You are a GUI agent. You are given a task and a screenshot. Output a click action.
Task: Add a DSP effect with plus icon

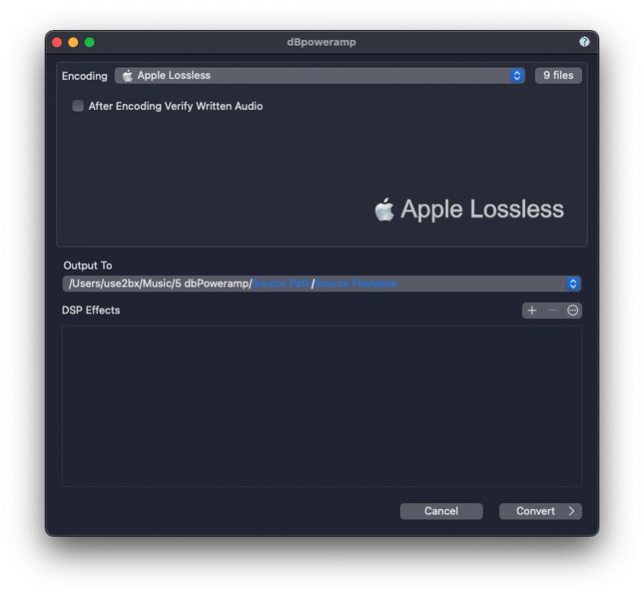[x=532, y=310]
